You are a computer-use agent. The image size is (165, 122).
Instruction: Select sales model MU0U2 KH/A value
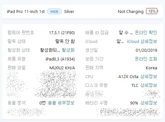62,68
